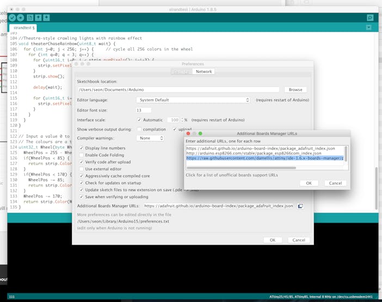382x302 pixels.
Task: Open the unofficial boards support URLs list
Action: [x=232, y=175]
